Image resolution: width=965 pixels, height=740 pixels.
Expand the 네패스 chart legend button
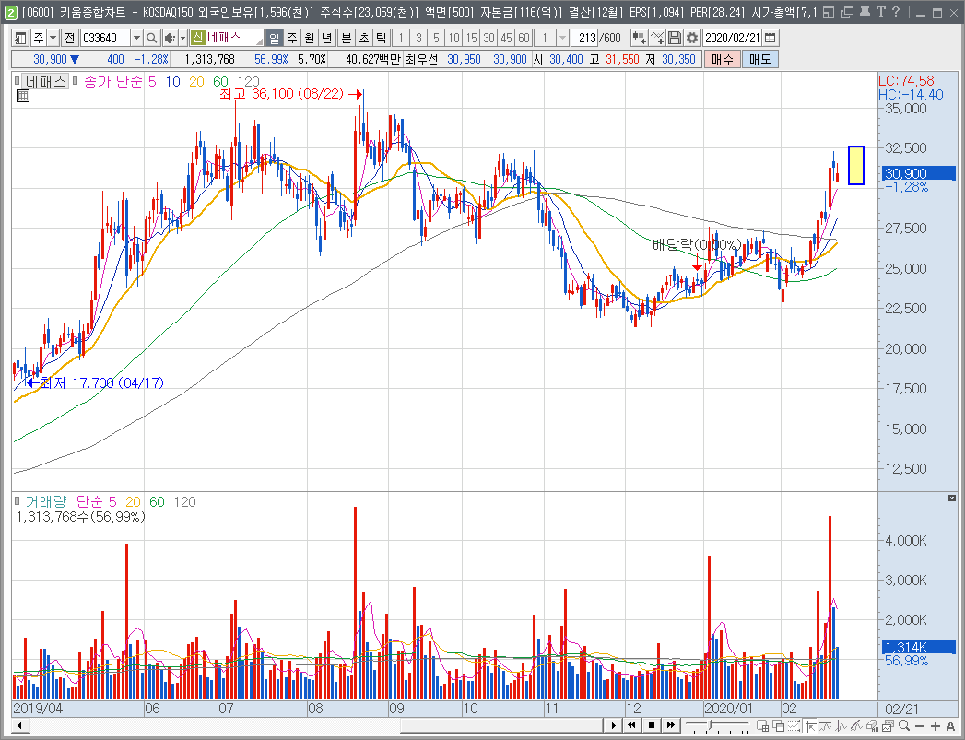[45, 81]
